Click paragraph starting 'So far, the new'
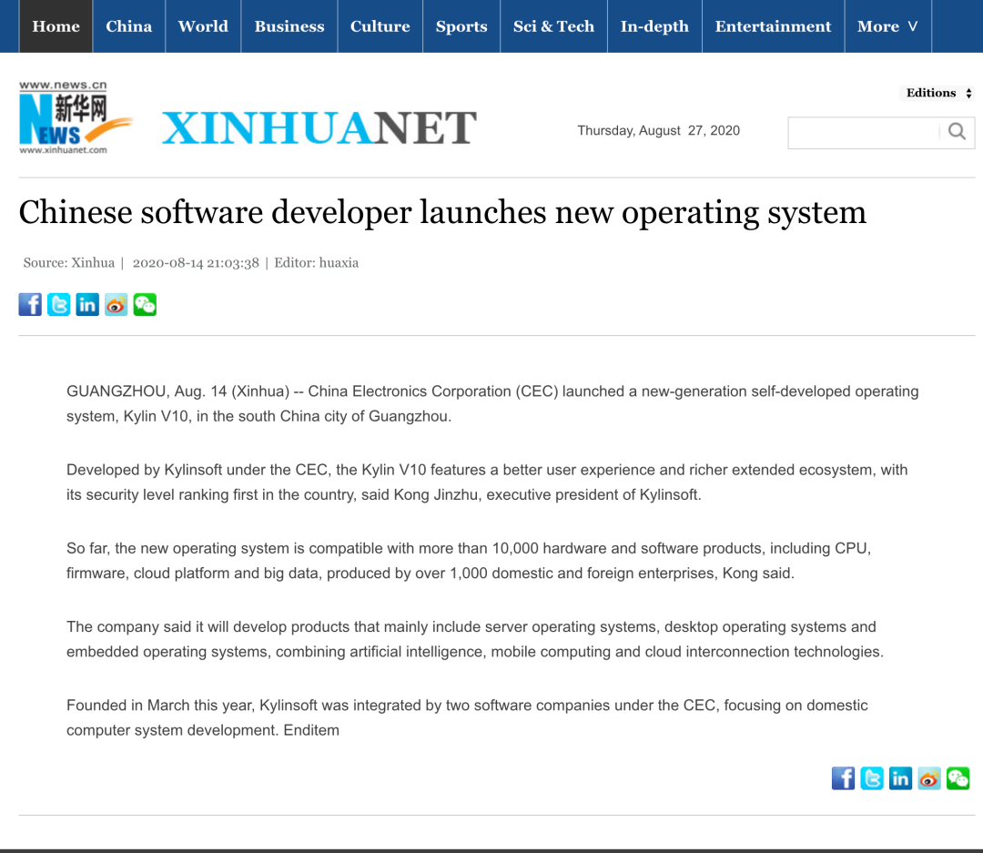Image resolution: width=983 pixels, height=853 pixels. click(x=469, y=561)
